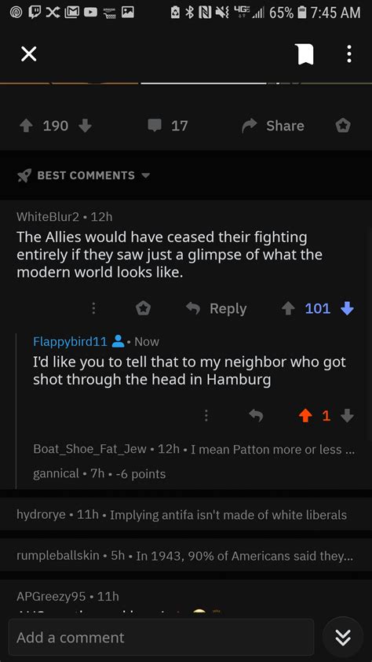Focus the Add a comment field

pyautogui.click(x=161, y=637)
